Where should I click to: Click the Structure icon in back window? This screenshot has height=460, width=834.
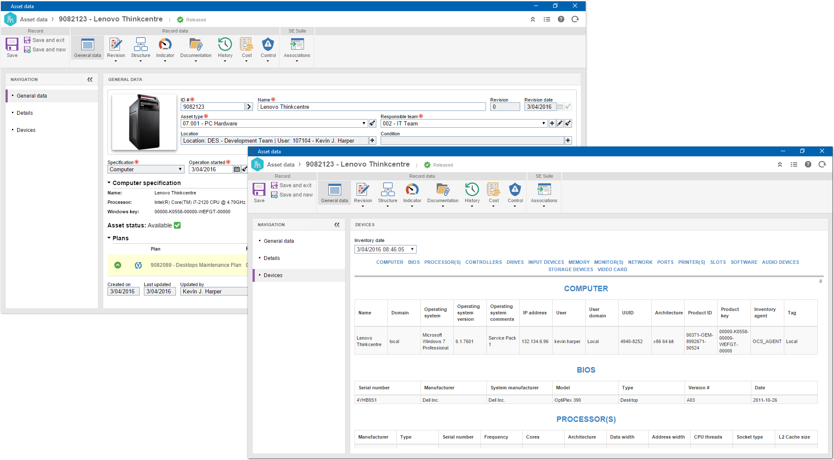140,45
